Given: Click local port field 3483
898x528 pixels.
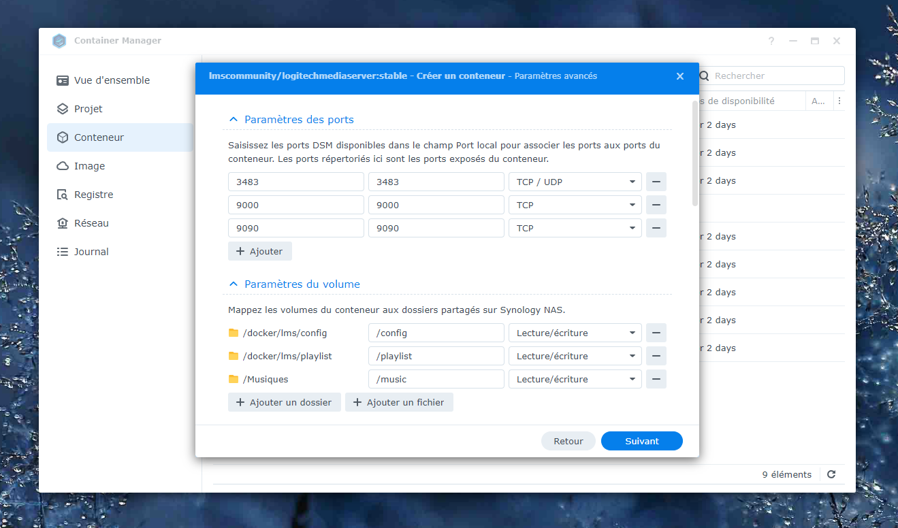Looking at the screenshot, I should [296, 182].
